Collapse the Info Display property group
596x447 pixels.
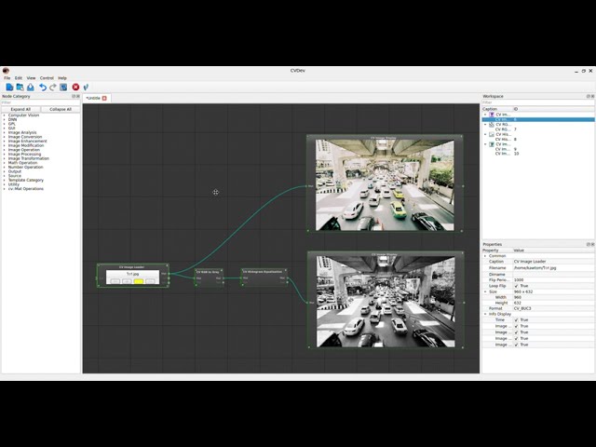click(485, 315)
